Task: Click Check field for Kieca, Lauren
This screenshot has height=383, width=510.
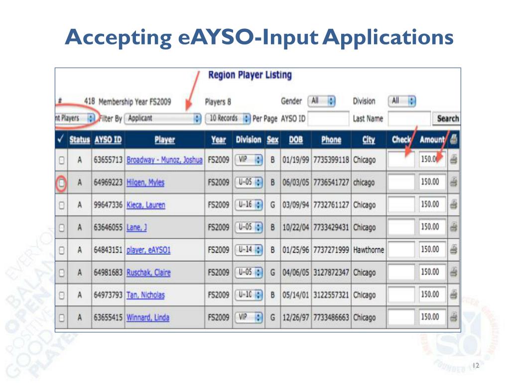Action: pos(401,204)
